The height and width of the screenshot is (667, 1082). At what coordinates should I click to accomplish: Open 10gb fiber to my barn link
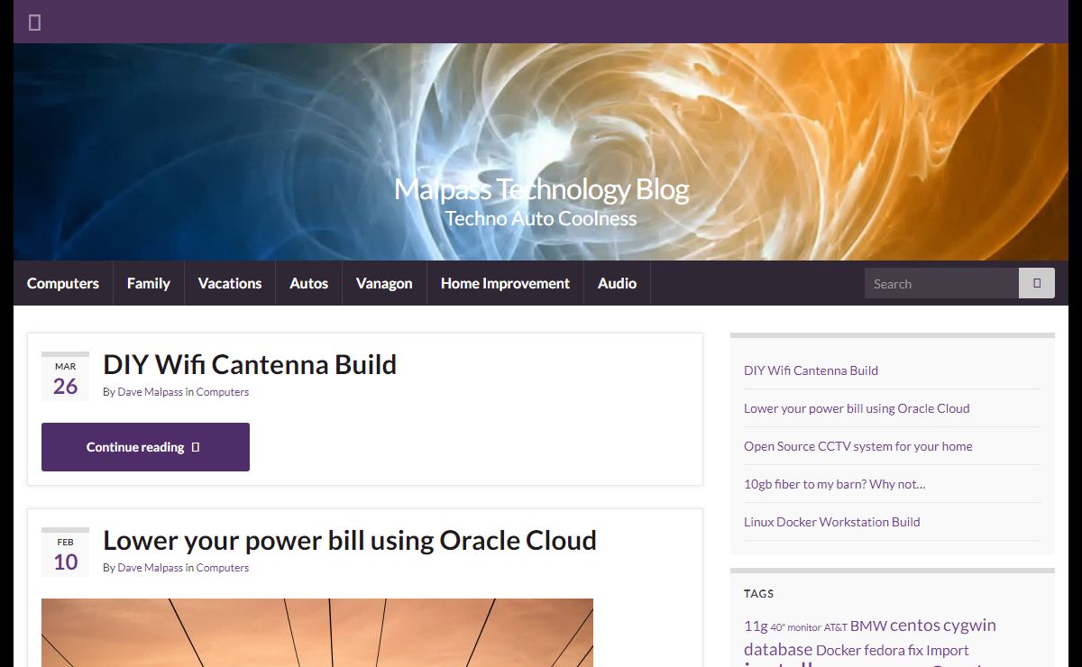(834, 484)
